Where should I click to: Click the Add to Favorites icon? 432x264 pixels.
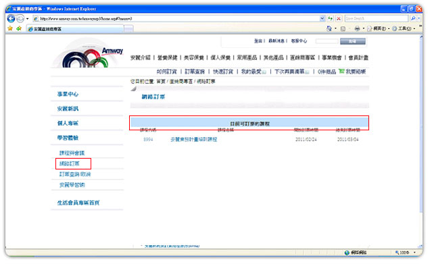tap(19, 28)
